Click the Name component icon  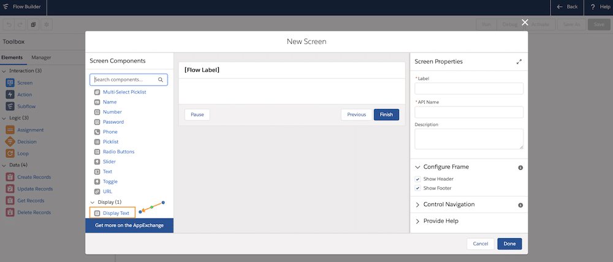tap(97, 102)
